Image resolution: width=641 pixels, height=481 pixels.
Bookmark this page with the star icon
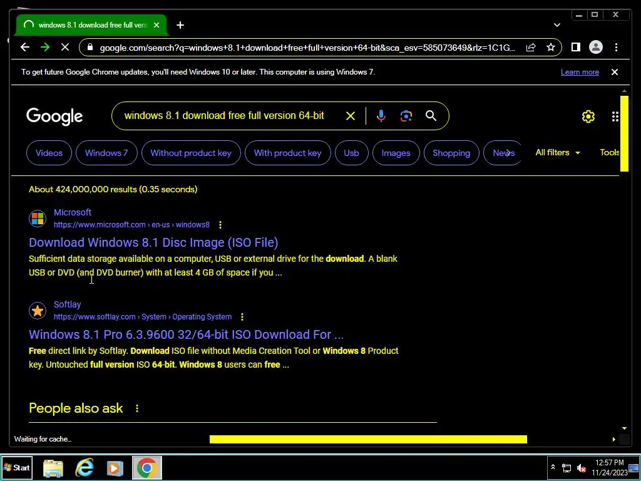pos(551,48)
